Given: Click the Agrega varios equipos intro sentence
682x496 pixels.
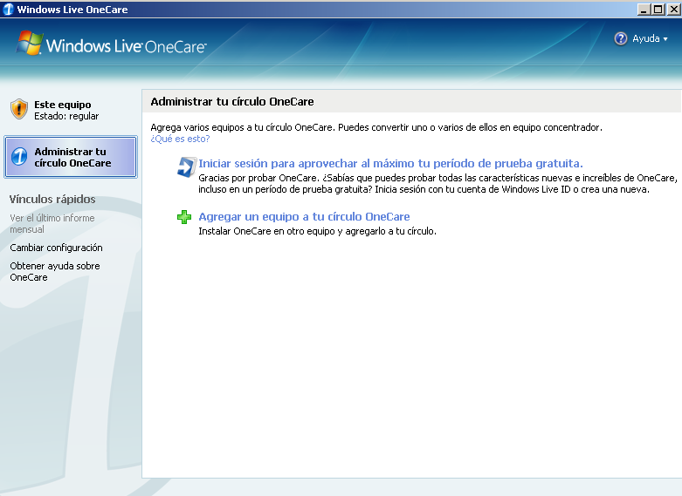Looking at the screenshot, I should [376, 127].
